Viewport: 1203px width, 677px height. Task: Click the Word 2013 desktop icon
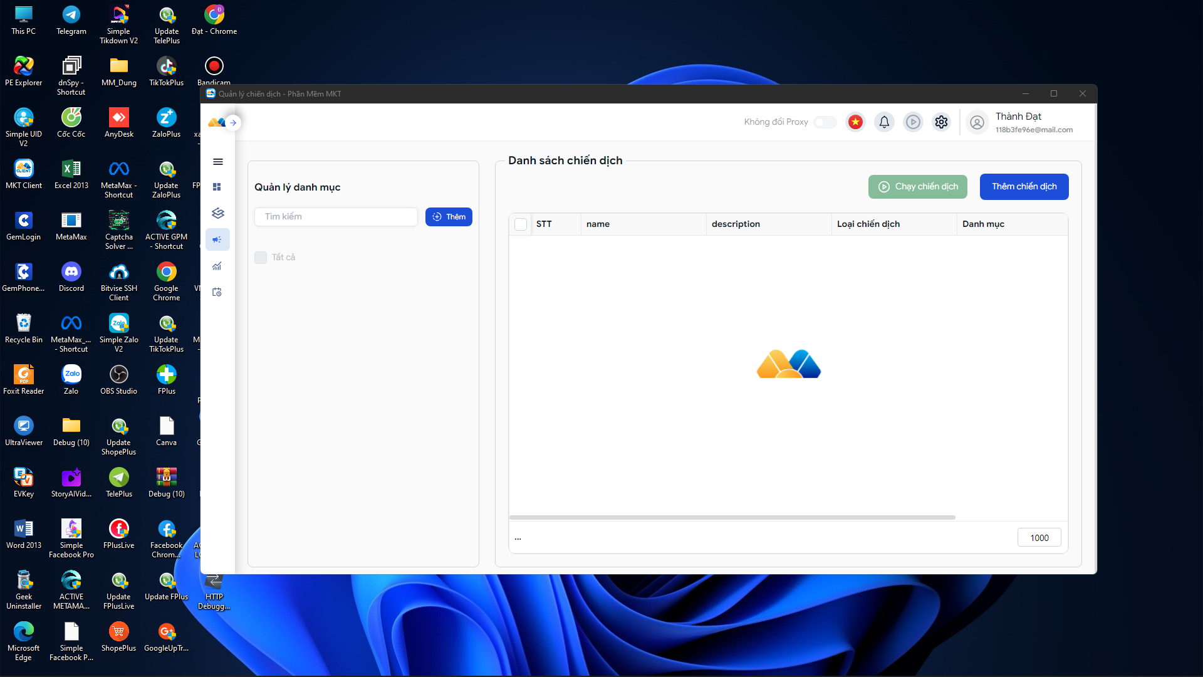click(24, 534)
